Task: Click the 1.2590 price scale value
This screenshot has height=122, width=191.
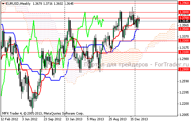Action: coord(184,81)
